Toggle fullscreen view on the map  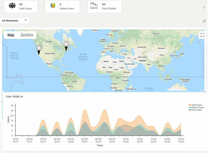[x=202, y=35]
